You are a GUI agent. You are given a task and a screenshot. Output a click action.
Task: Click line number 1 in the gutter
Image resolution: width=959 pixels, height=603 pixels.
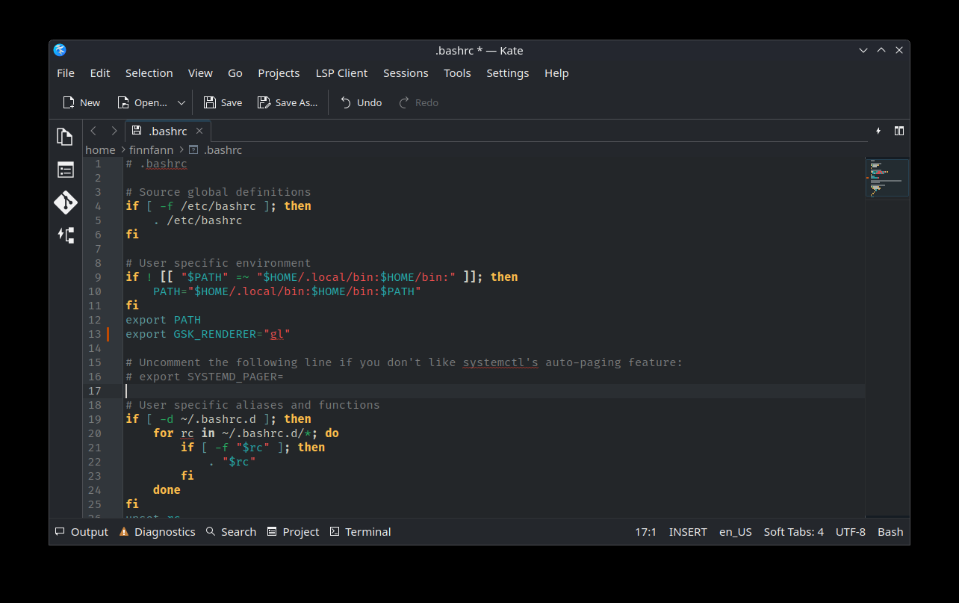(97, 164)
